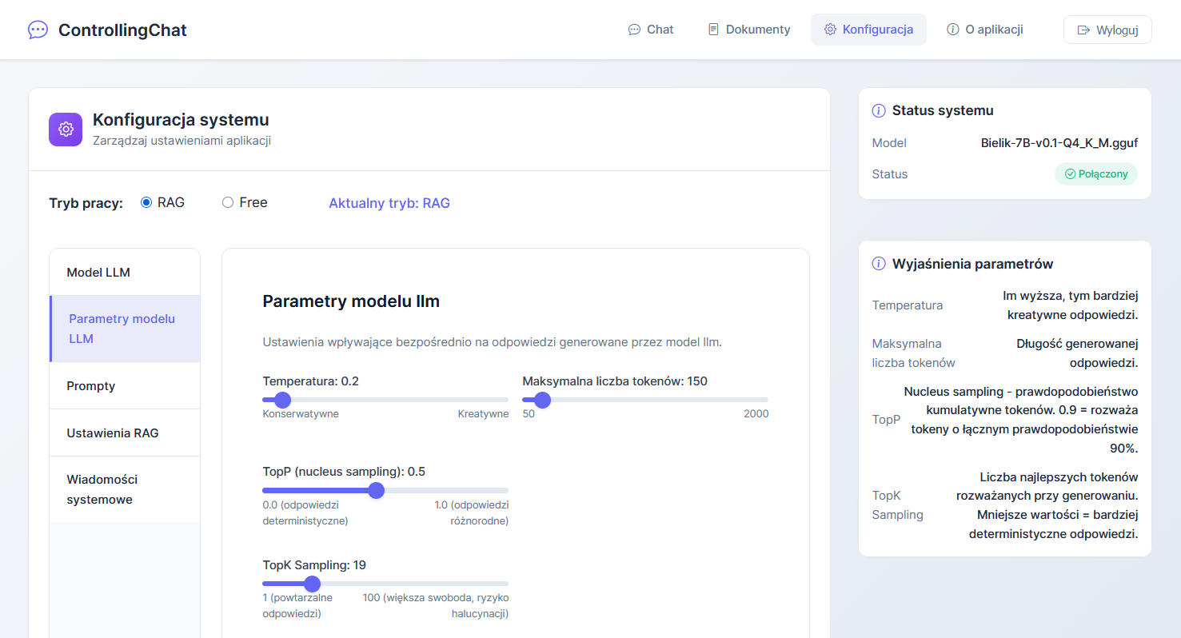The image size is (1181, 638).
Task: Click the ControllingChat speech bubble logo
Action: point(38,30)
